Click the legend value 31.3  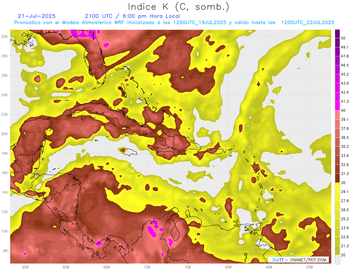(345, 174)
